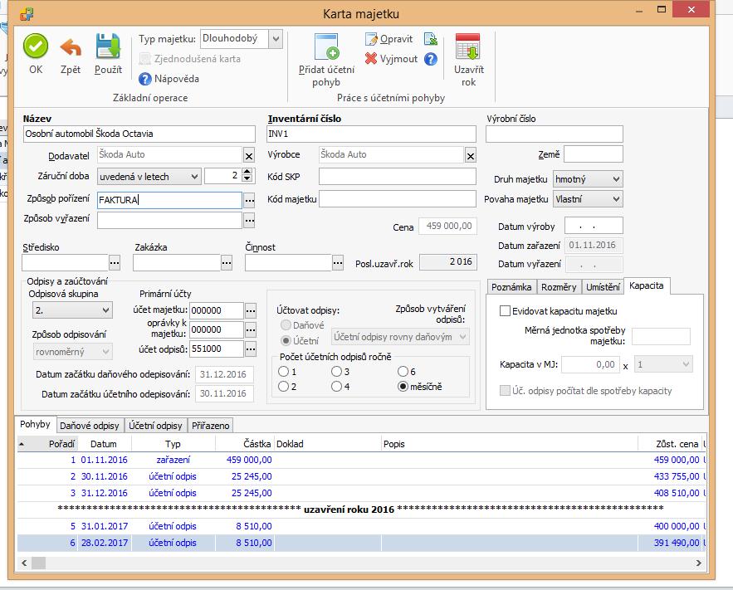Switch to the Přiřazeno tab
The width and height of the screenshot is (733, 590).
tap(210, 426)
